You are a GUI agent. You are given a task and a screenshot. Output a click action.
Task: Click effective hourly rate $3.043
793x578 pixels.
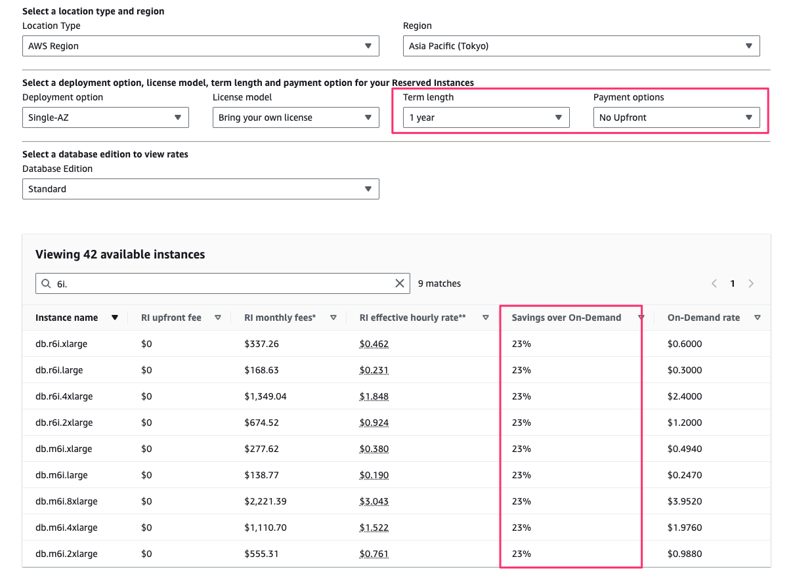[x=374, y=501]
